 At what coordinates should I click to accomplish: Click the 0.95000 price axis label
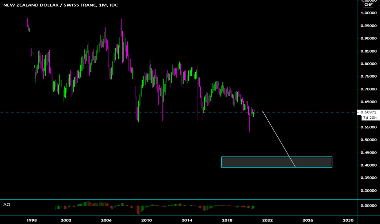pyautogui.click(x=368, y=26)
